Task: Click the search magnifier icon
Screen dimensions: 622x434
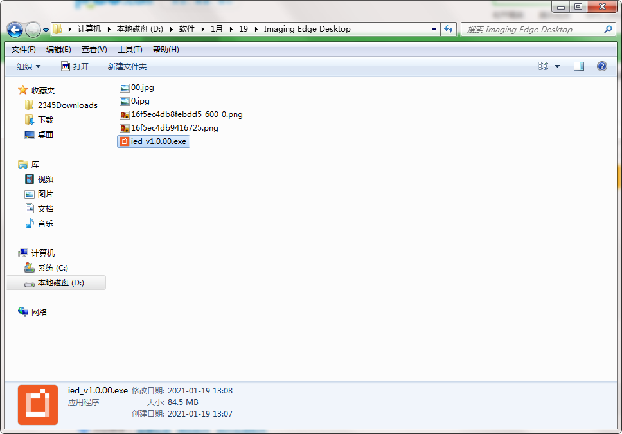Action: pyautogui.click(x=608, y=29)
